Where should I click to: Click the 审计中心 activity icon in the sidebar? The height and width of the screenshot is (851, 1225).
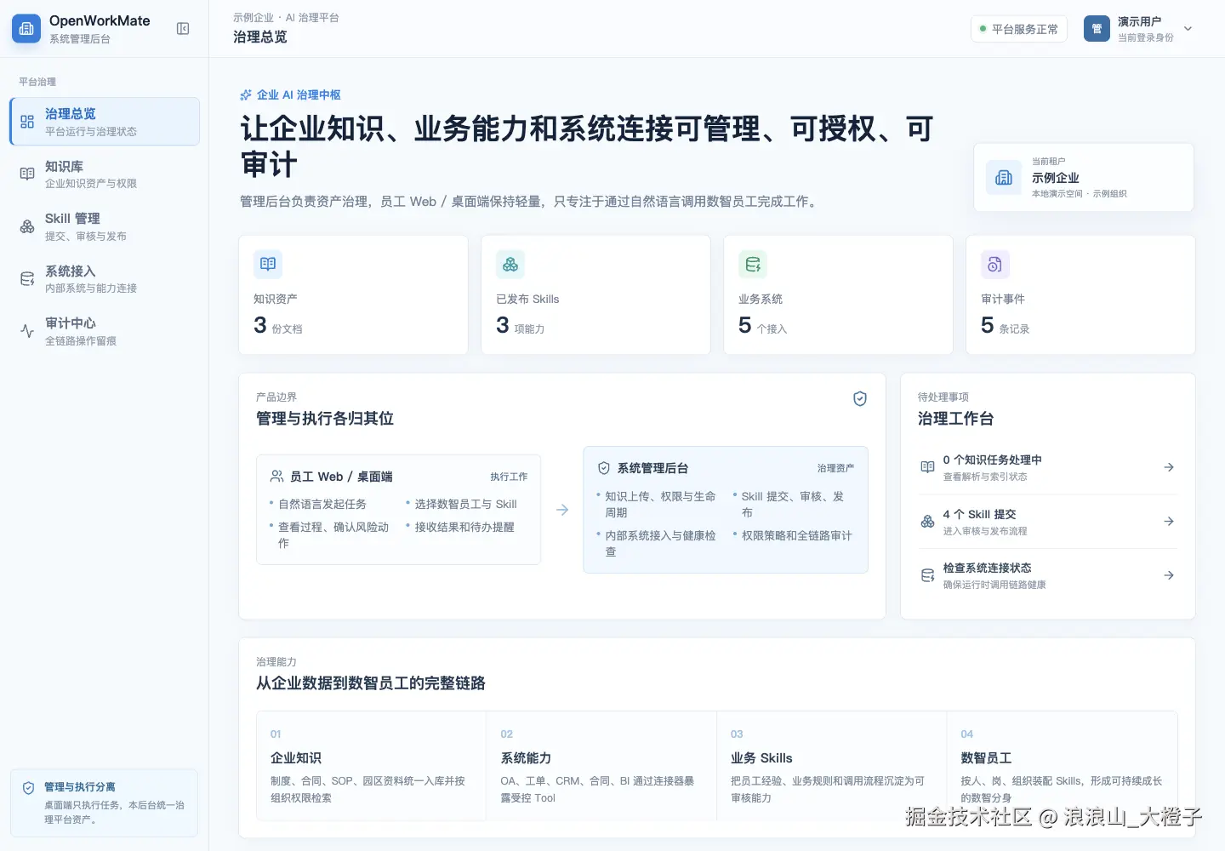(x=27, y=331)
